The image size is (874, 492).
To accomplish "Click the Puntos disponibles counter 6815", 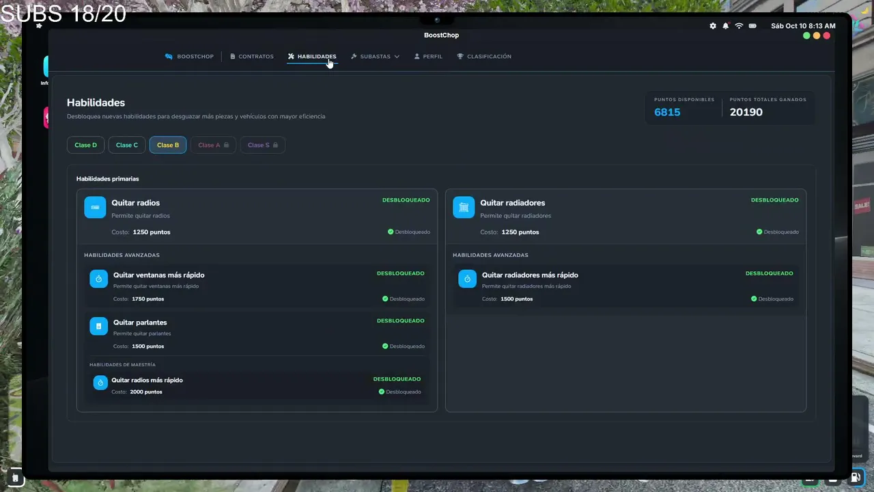I will pos(667,112).
